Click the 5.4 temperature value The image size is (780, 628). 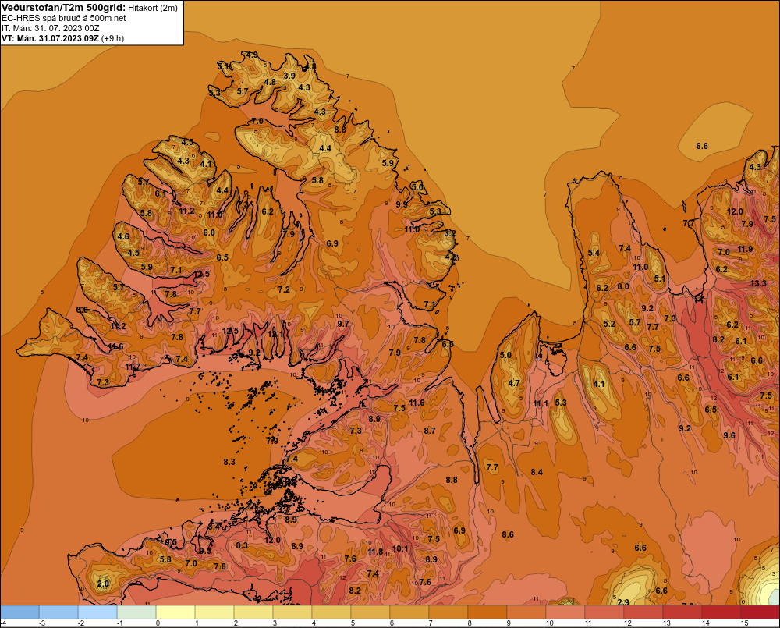point(594,253)
